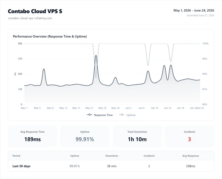This screenshot has height=179, width=222.
Task: Click the May 13 x-axis label
Action: (63, 108)
